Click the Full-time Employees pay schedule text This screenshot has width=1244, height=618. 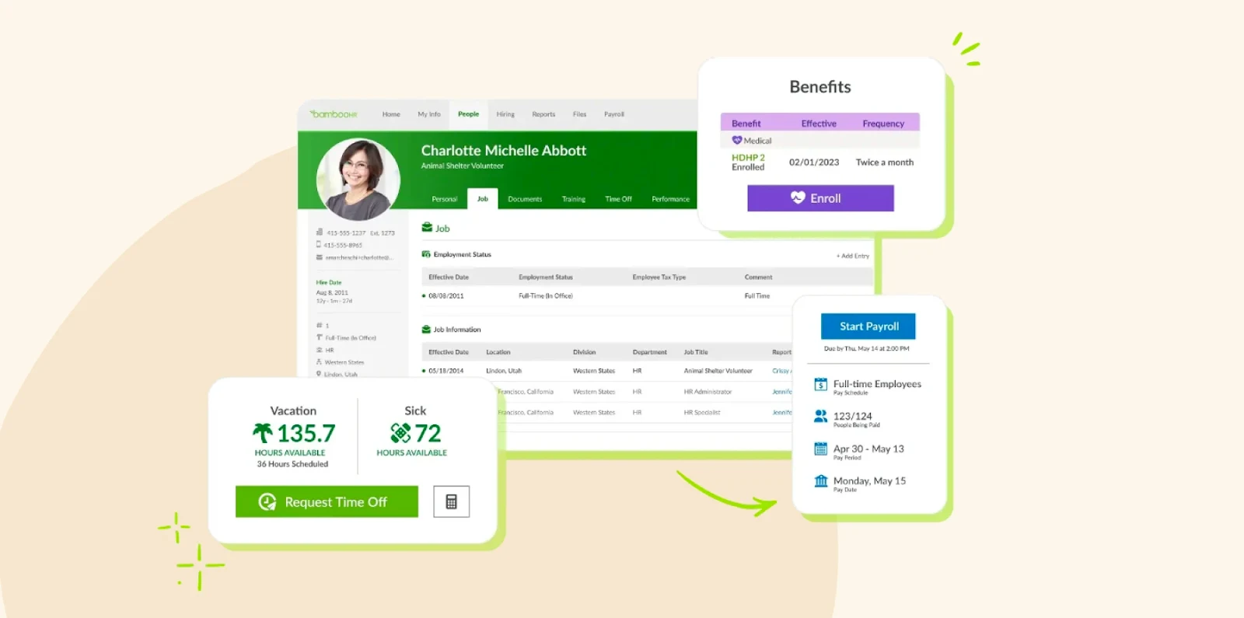tap(877, 384)
